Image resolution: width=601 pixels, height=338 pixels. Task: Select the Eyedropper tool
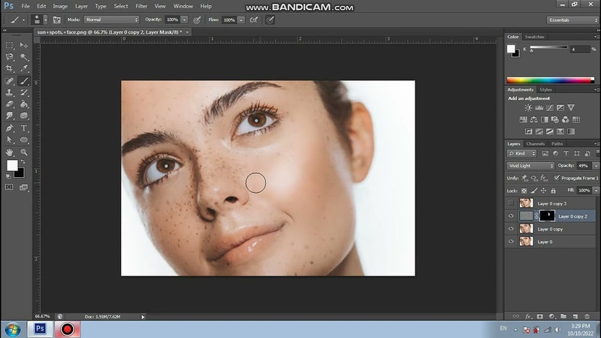tap(24, 68)
